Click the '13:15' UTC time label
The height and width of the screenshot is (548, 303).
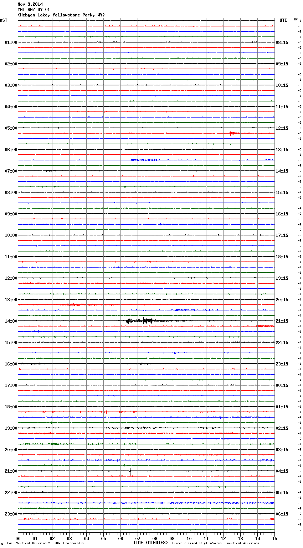282,150
